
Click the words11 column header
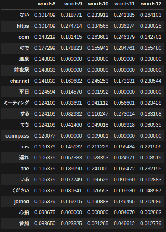point(124,4)
